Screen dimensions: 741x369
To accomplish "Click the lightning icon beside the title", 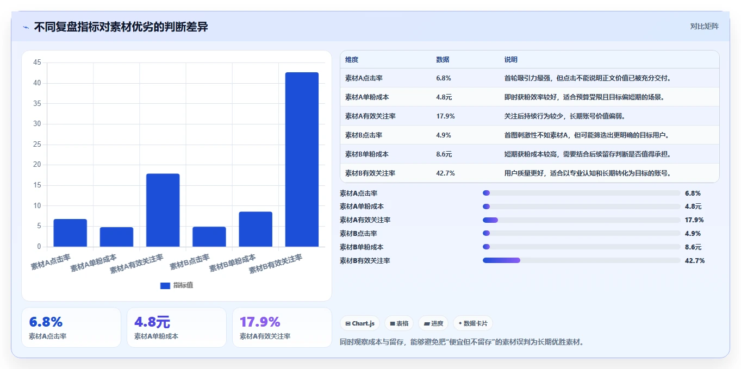I will (x=26, y=27).
